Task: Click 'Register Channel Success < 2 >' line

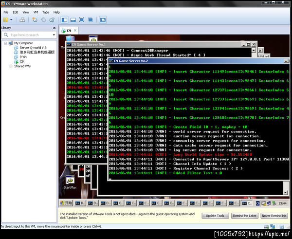Action: [x=176, y=168]
